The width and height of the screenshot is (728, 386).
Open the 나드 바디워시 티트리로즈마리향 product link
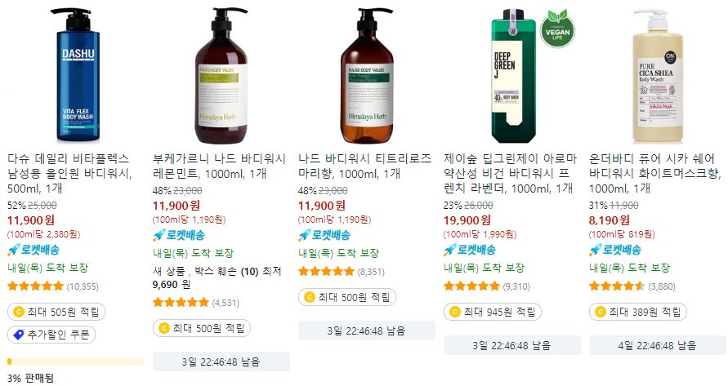coord(365,166)
